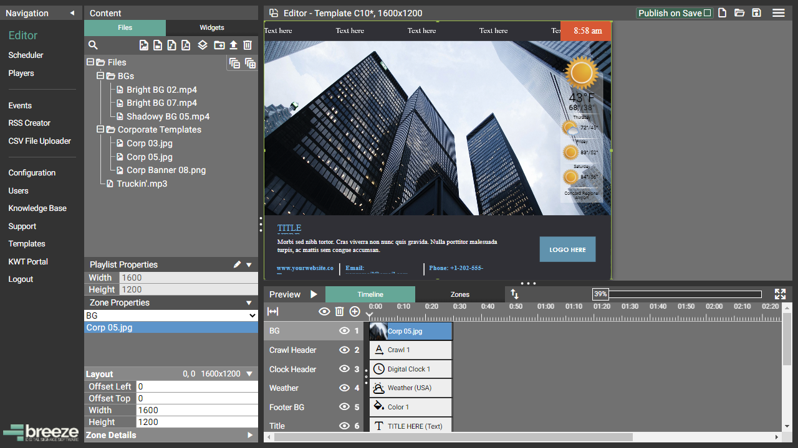This screenshot has width=798, height=448.
Task: Open KWT Portal link
Action: 28,261
